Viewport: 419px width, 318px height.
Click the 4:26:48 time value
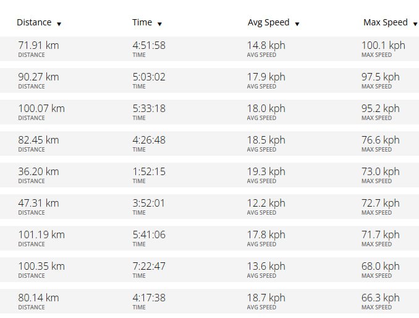point(149,140)
